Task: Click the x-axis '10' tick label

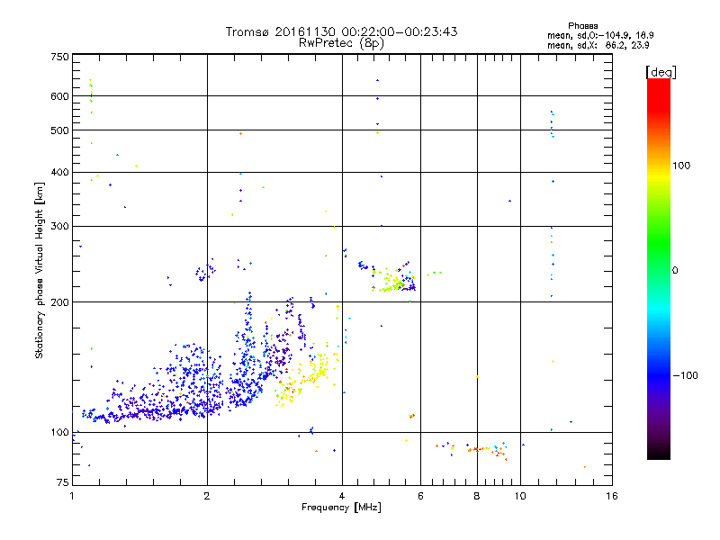Action: point(520,497)
